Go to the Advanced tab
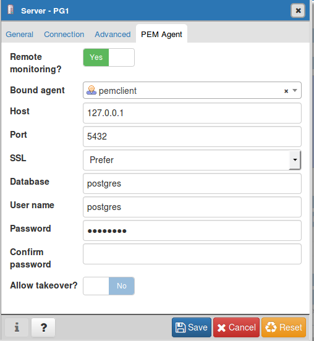 [112, 35]
